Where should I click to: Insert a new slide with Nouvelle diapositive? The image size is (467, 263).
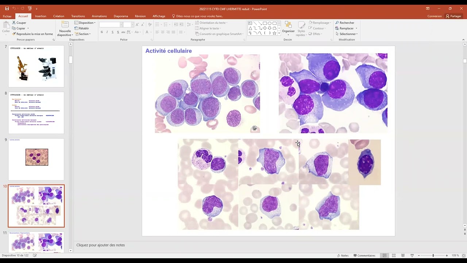pyautogui.click(x=65, y=29)
